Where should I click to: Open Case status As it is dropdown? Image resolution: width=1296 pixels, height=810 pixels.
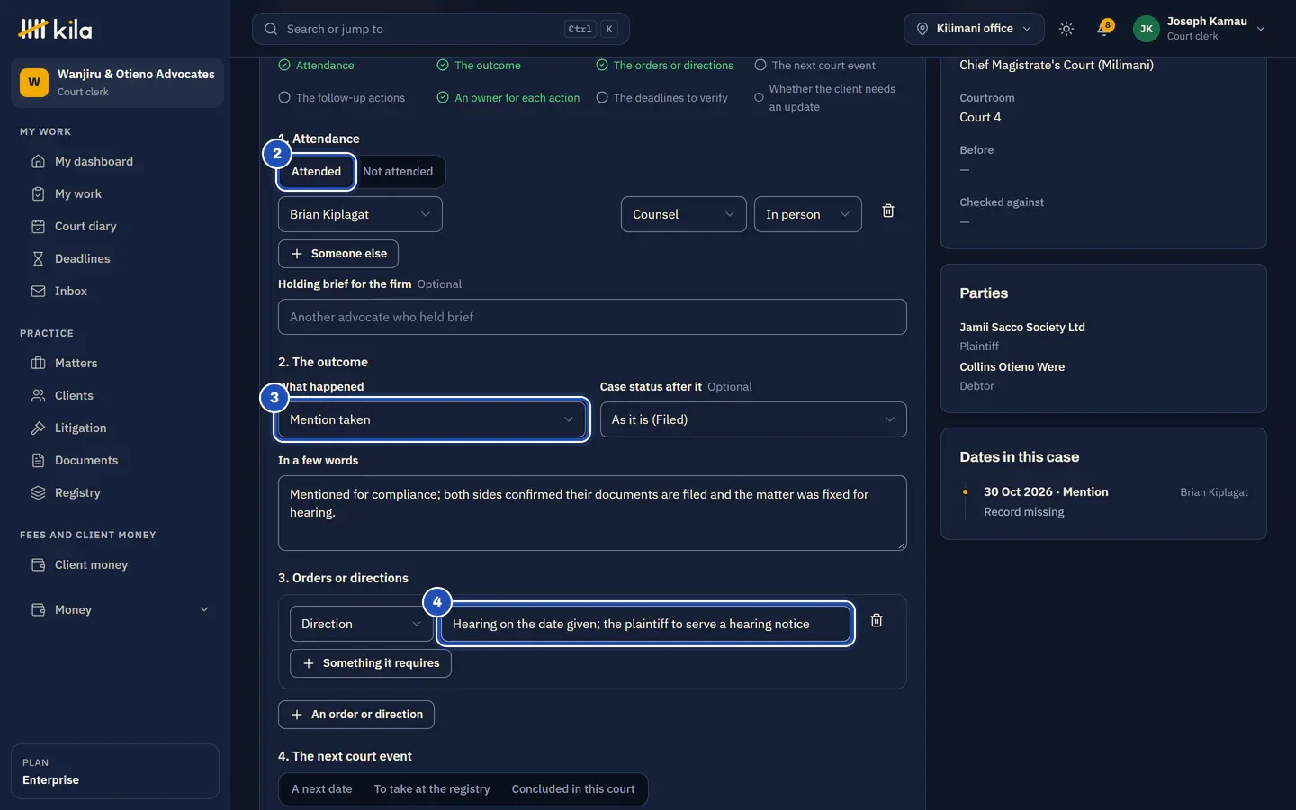[753, 419]
